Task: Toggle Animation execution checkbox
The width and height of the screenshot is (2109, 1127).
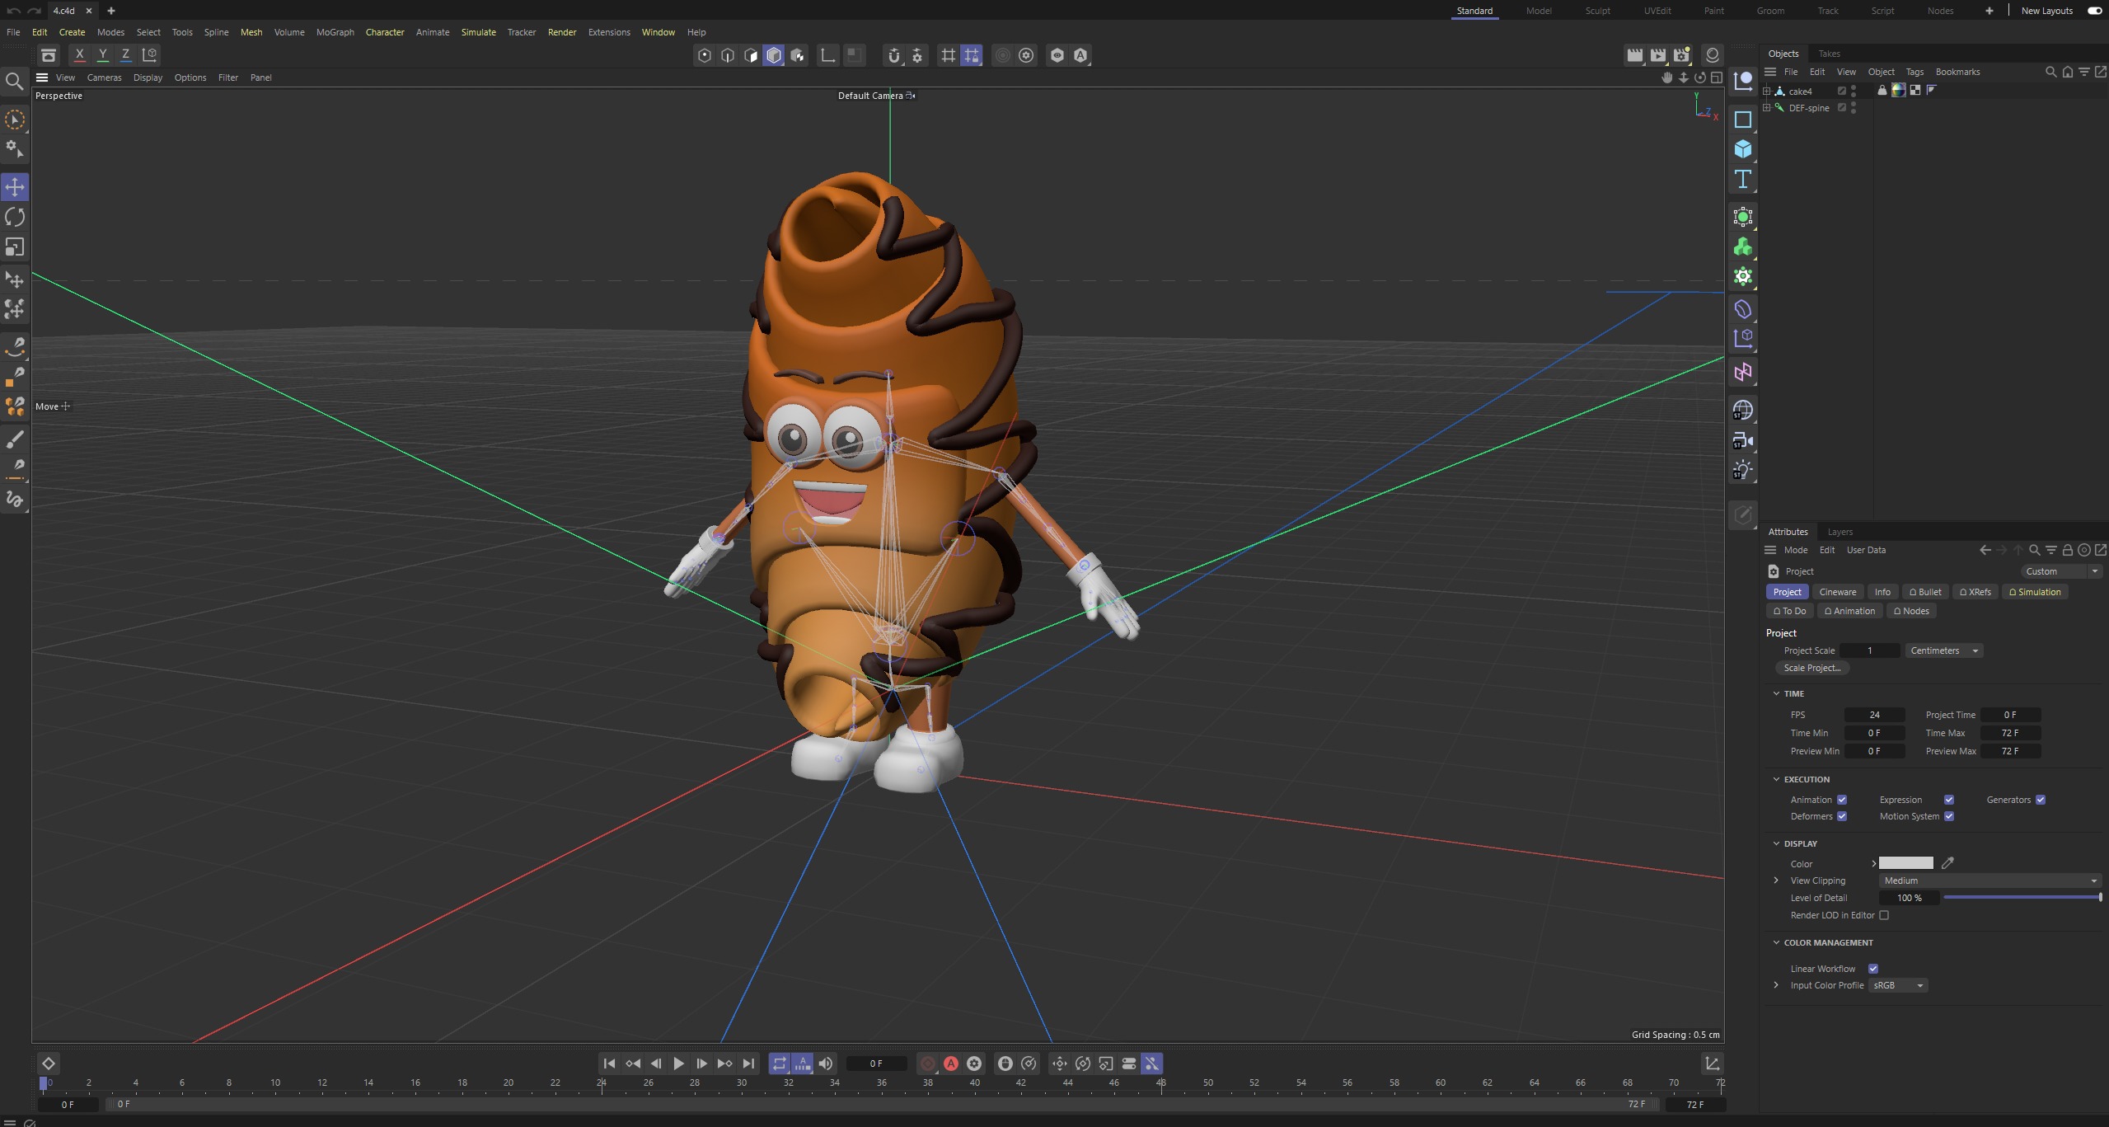Action: click(x=1842, y=800)
